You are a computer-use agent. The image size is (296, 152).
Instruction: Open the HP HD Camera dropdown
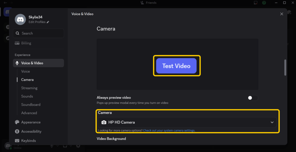coord(187,122)
